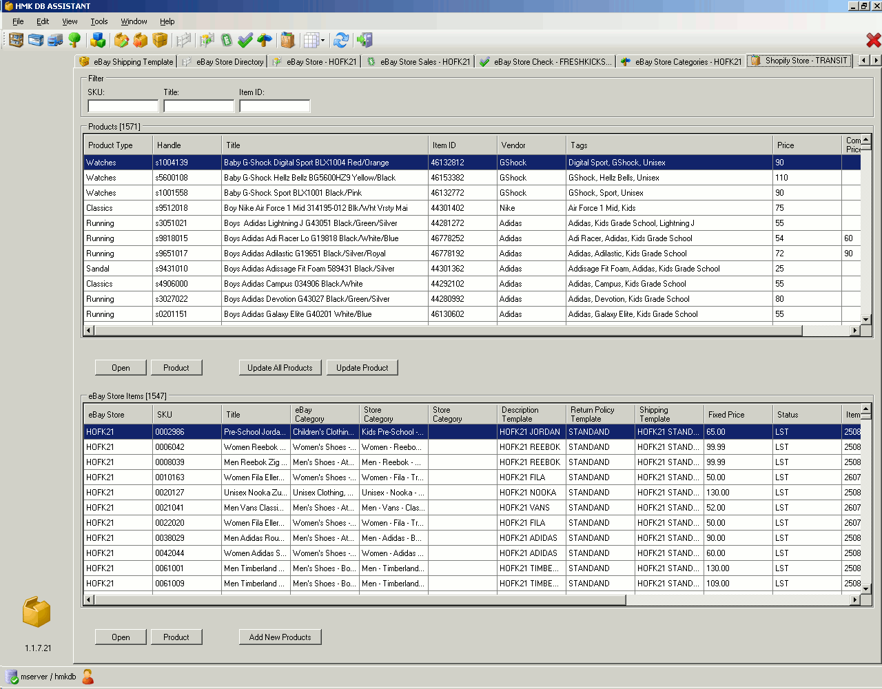This screenshot has height=689, width=882.
Task: Click Open button under Products table
Action: point(121,368)
